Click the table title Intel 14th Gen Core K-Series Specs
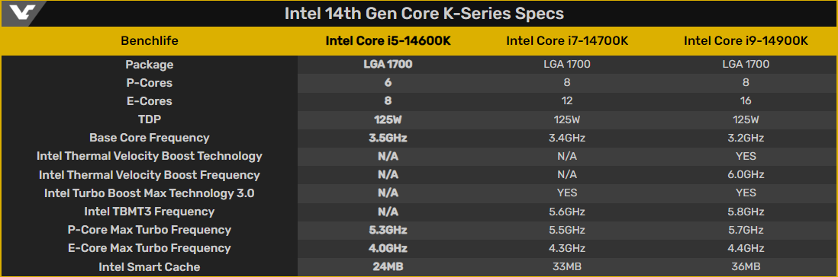 pos(424,14)
